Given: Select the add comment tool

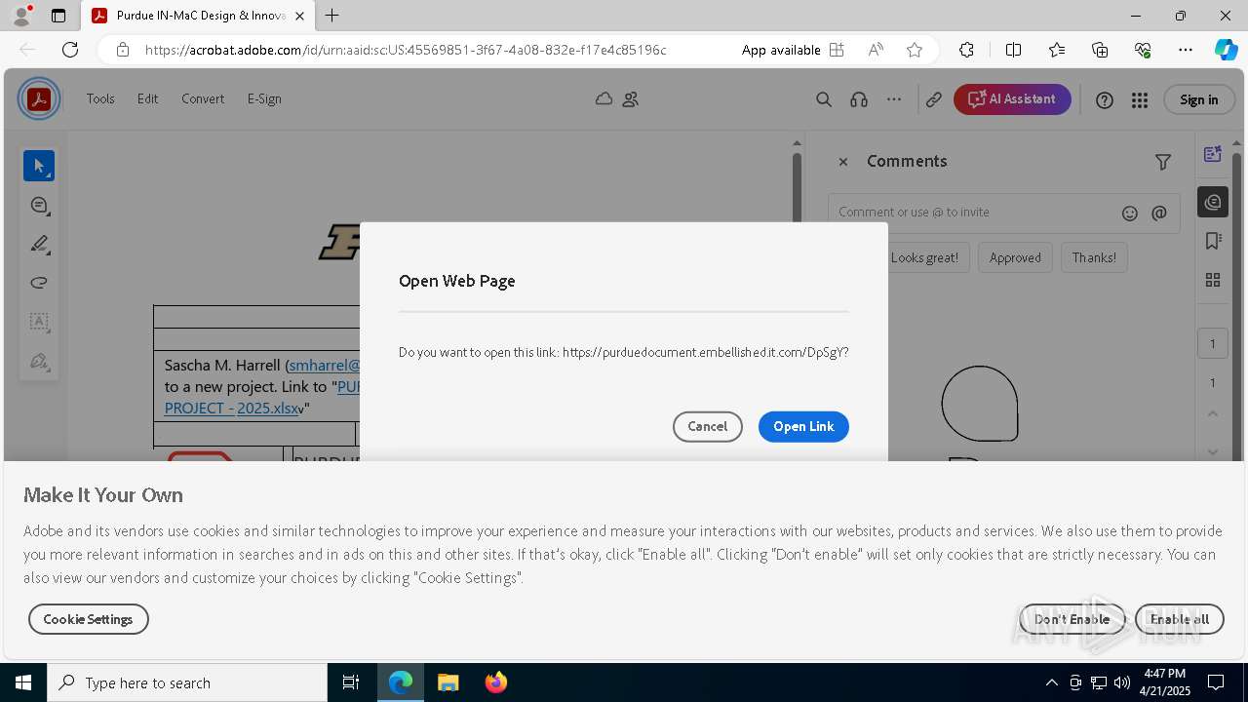Looking at the screenshot, I should click(x=39, y=206).
